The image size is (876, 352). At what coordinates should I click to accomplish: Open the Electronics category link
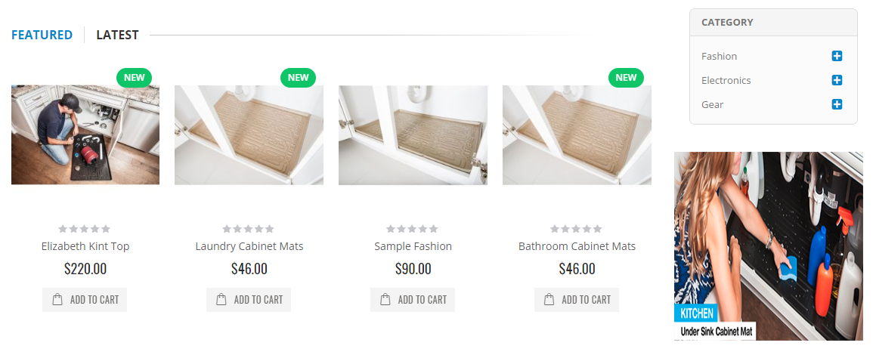pyautogui.click(x=726, y=80)
